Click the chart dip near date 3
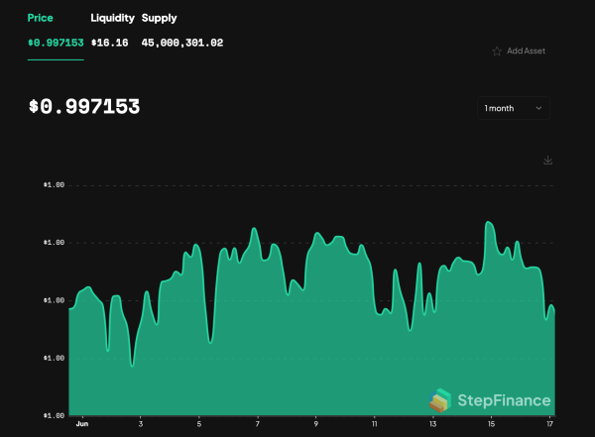 click(x=132, y=366)
